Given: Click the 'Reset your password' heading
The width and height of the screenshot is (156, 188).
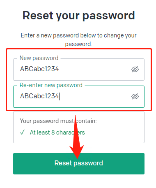Looking at the screenshot, I should click(79, 16).
